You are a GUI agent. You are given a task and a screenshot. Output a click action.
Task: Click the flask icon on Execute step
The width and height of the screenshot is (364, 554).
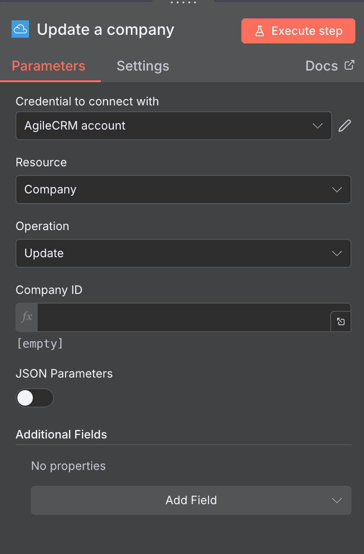pyautogui.click(x=260, y=30)
